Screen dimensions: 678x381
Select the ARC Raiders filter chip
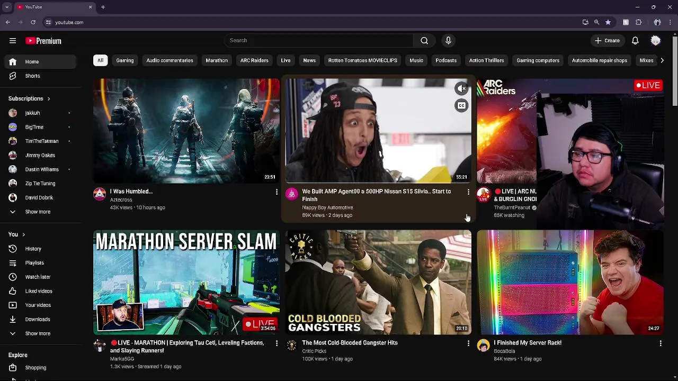pyautogui.click(x=254, y=60)
